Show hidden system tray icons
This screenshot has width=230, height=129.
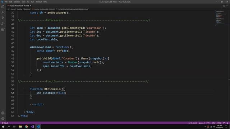[205, 126]
